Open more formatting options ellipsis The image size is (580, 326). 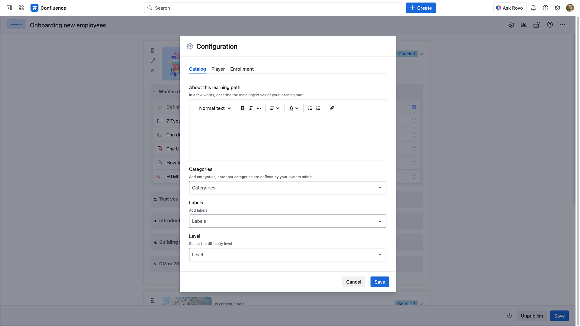[x=259, y=108]
